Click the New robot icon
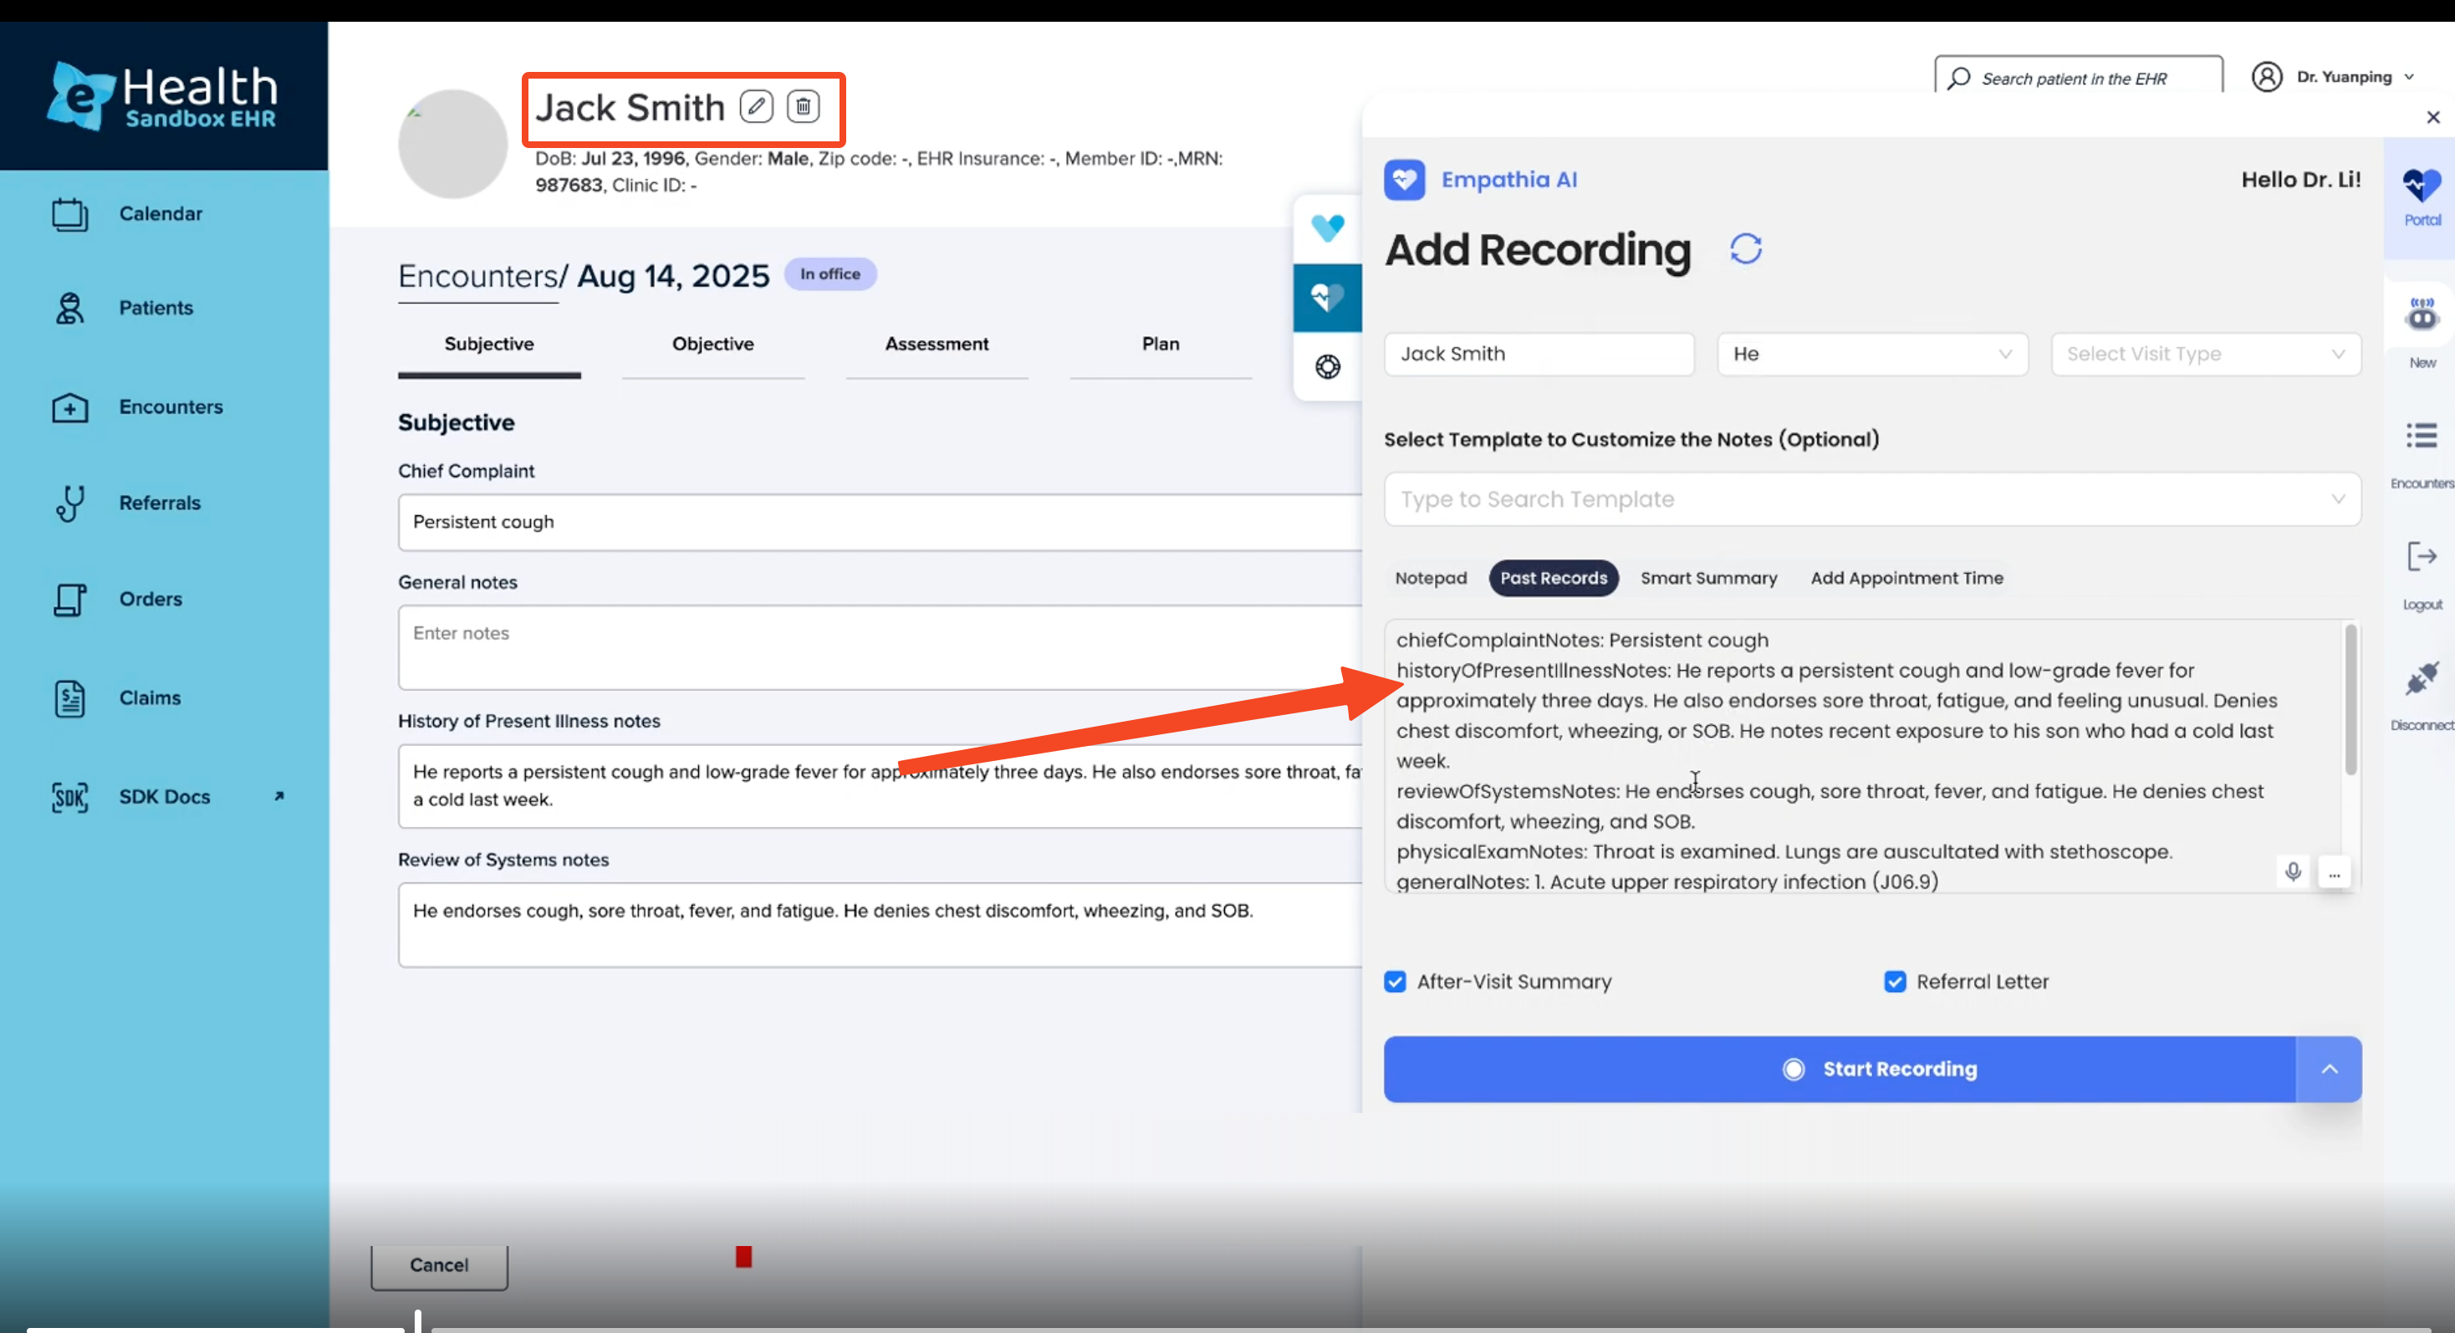Image resolution: width=2455 pixels, height=1333 pixels. click(2421, 315)
